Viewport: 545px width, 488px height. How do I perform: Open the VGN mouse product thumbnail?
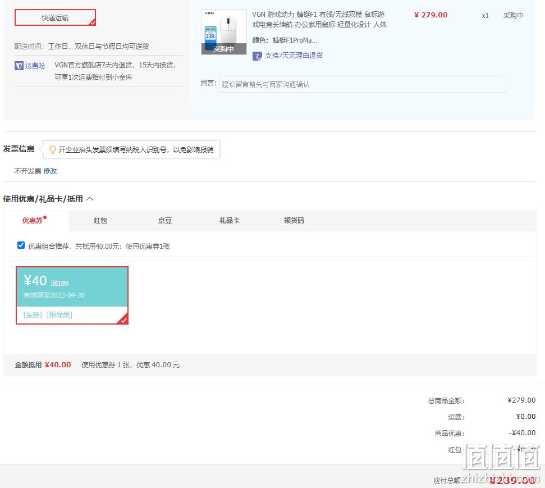[224, 31]
